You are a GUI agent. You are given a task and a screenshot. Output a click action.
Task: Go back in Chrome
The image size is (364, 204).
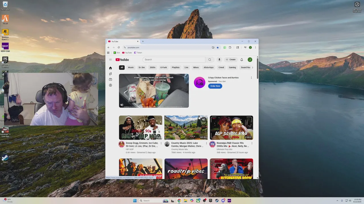108,47
